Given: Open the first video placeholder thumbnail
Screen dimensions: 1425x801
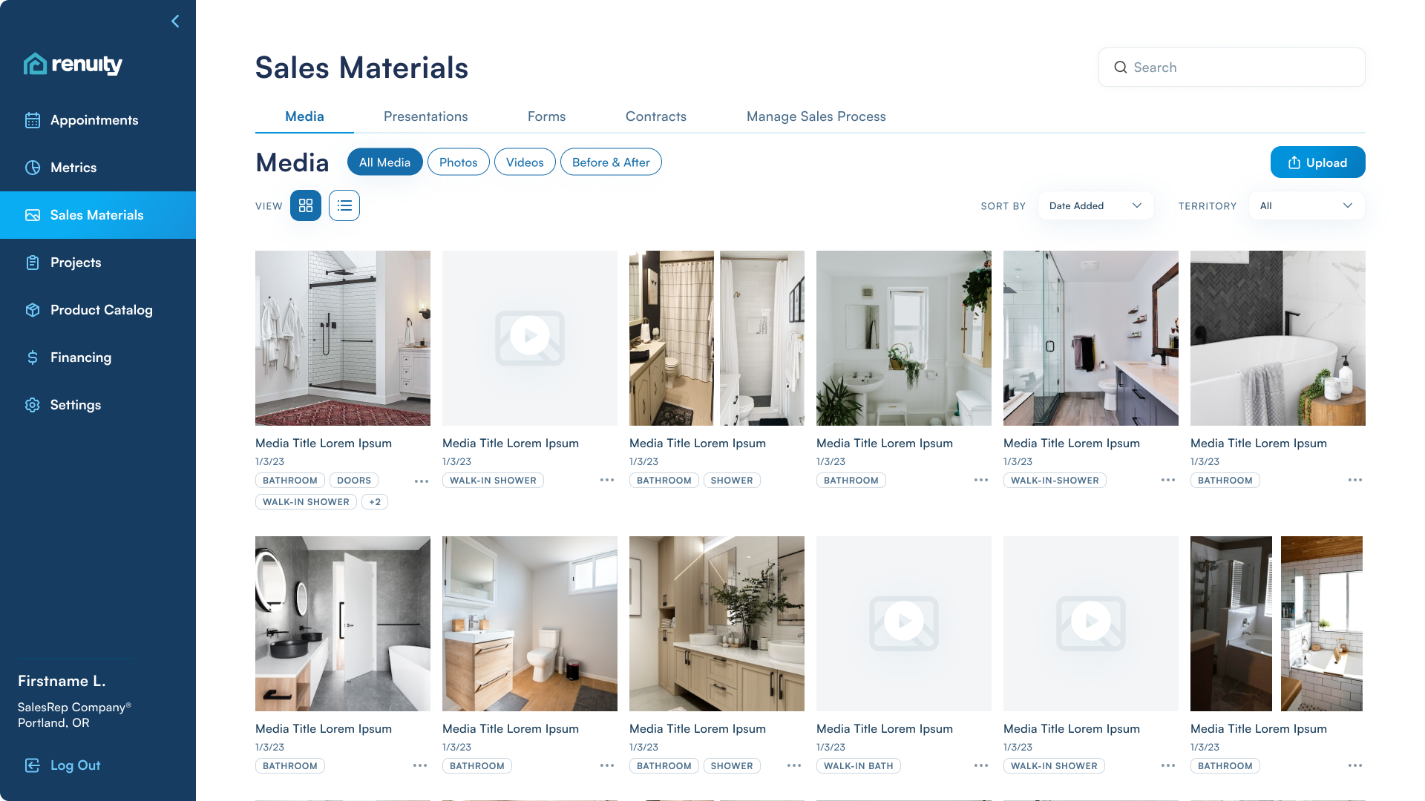Looking at the screenshot, I should (530, 338).
